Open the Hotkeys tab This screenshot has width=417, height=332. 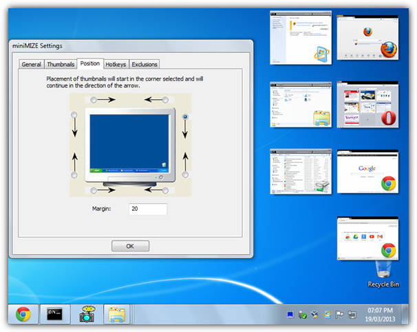116,64
